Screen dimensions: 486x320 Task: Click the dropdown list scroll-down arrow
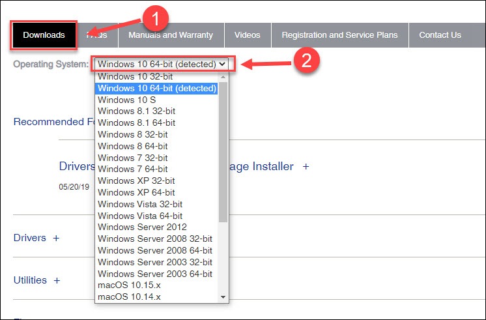(x=223, y=297)
